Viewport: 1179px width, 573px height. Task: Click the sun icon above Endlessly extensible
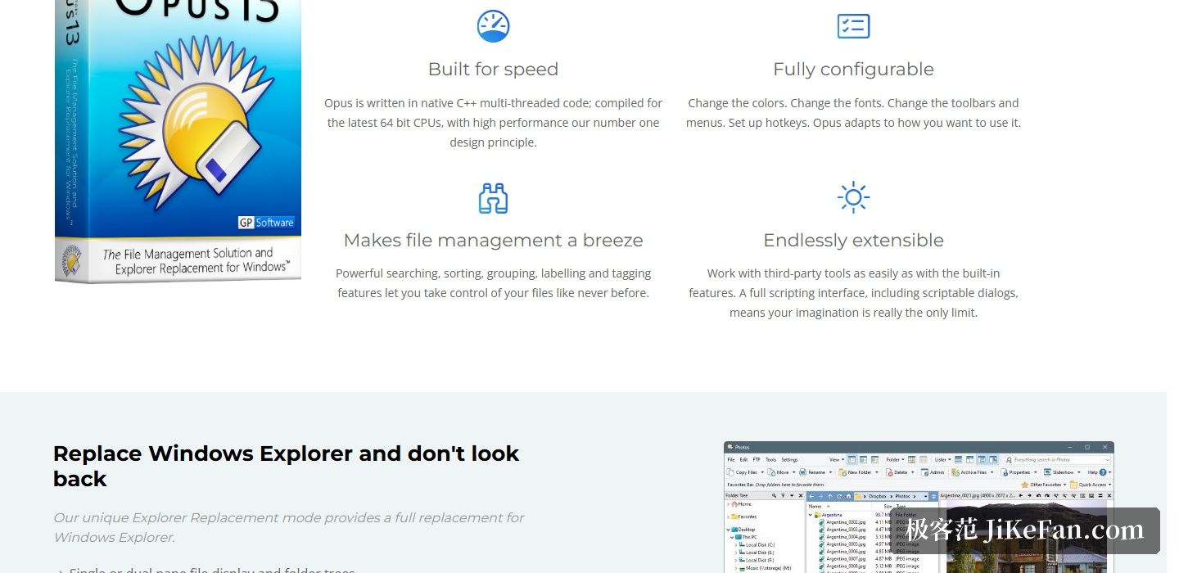coord(853,197)
